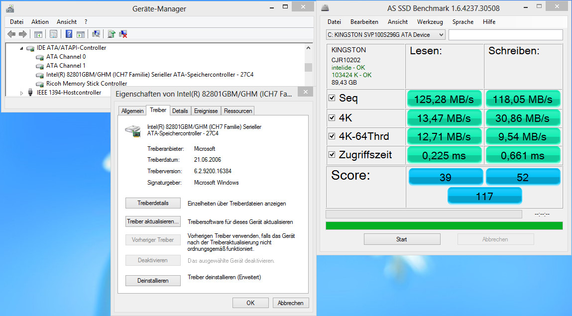Click the read score value 39
This screenshot has height=316, width=572.
point(446,177)
